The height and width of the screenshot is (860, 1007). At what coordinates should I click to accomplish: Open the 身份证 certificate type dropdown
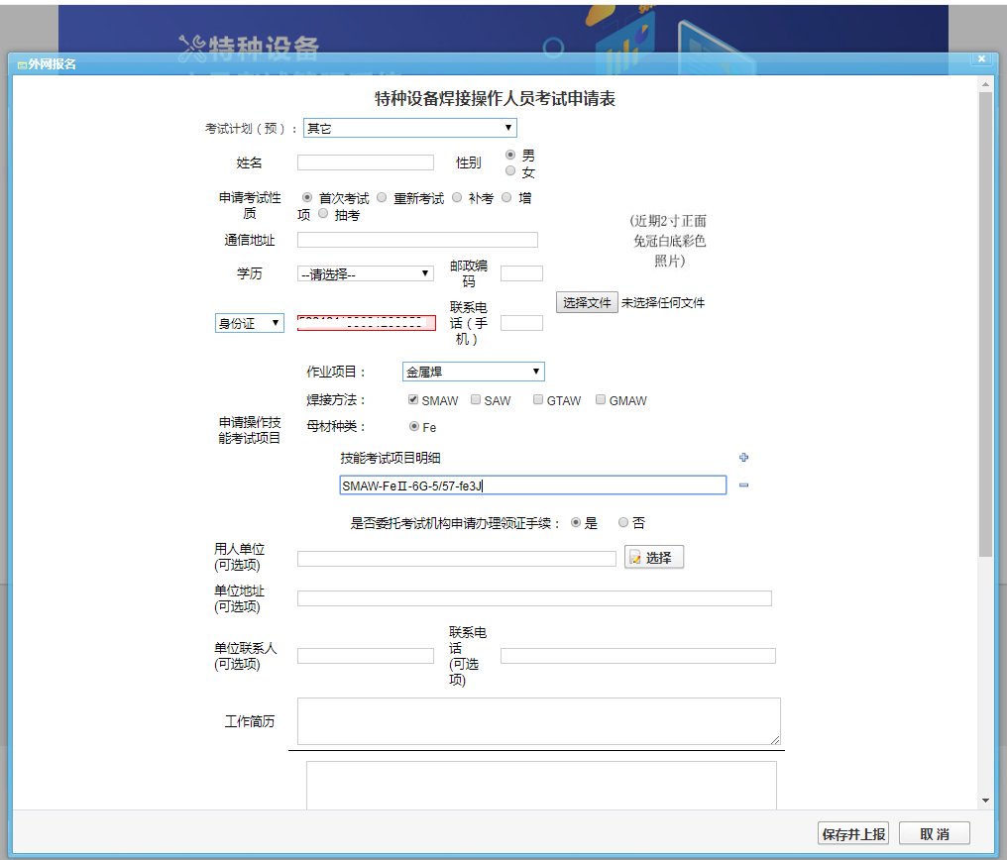248,322
